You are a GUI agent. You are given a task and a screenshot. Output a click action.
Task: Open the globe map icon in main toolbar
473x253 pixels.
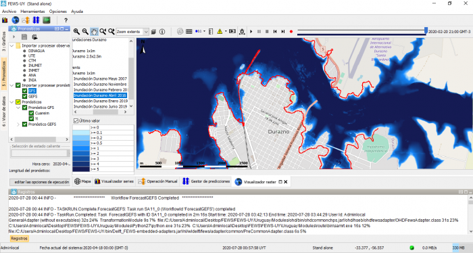point(15,20)
